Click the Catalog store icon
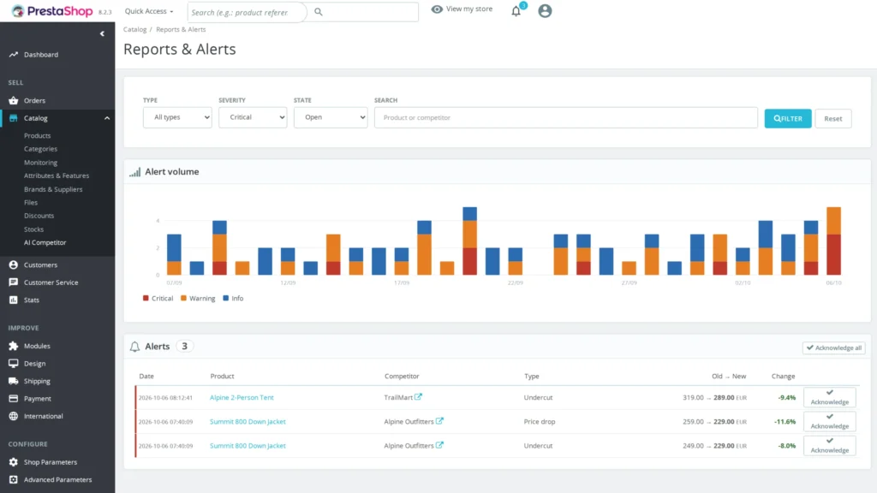The image size is (877, 493). coord(14,118)
